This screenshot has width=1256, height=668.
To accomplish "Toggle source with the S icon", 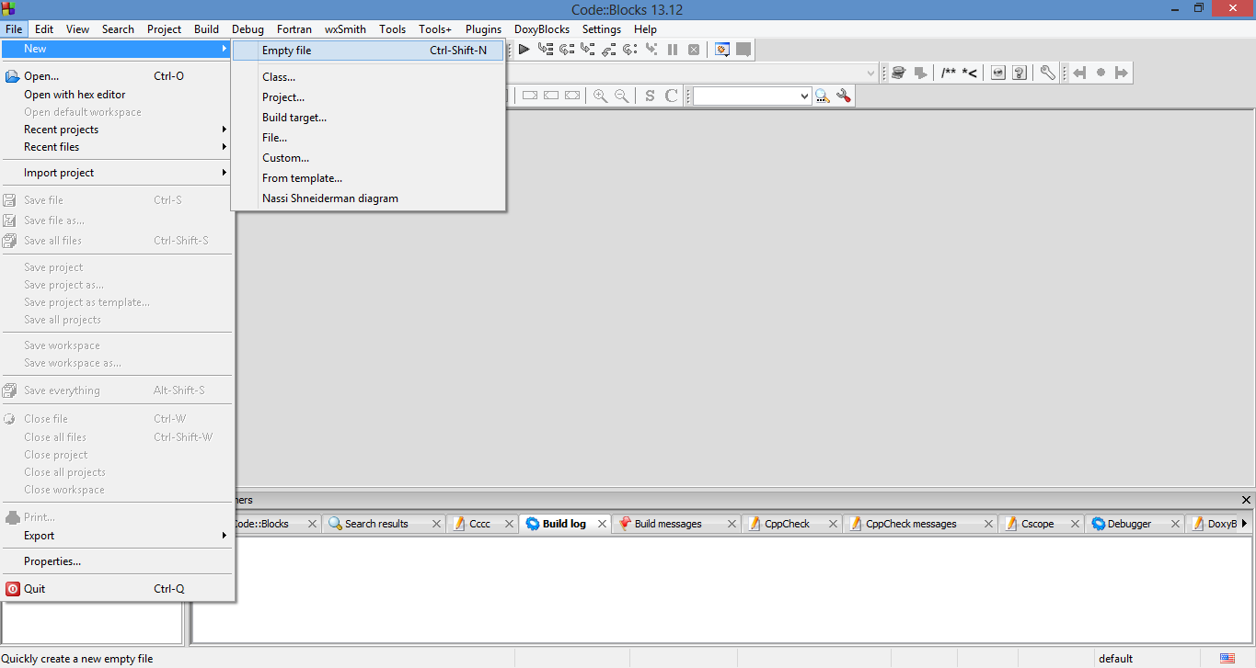I will click(x=650, y=96).
